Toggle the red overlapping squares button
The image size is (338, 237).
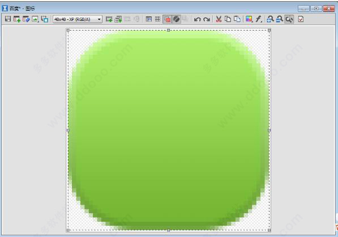pos(167,19)
